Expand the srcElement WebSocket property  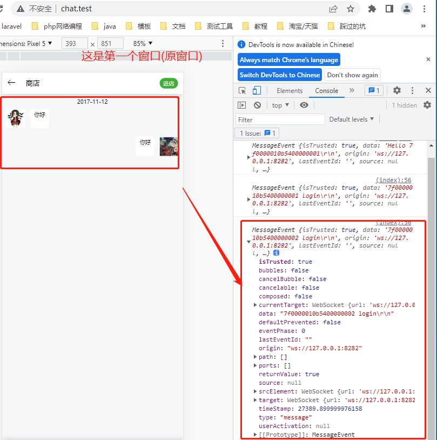coord(256,391)
